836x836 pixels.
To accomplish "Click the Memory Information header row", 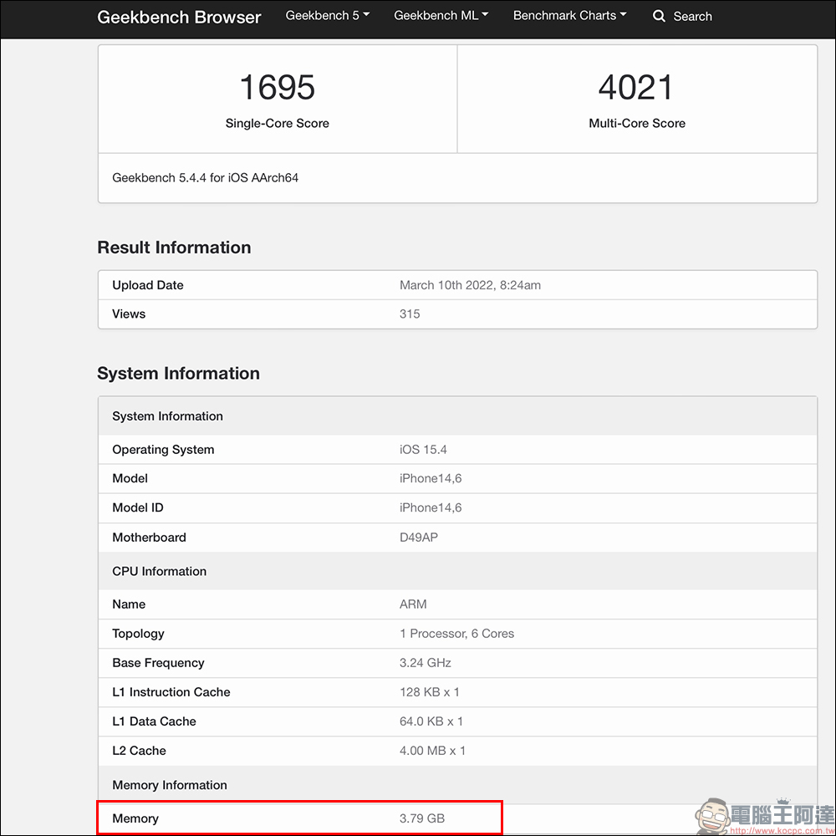I will 457,785.
